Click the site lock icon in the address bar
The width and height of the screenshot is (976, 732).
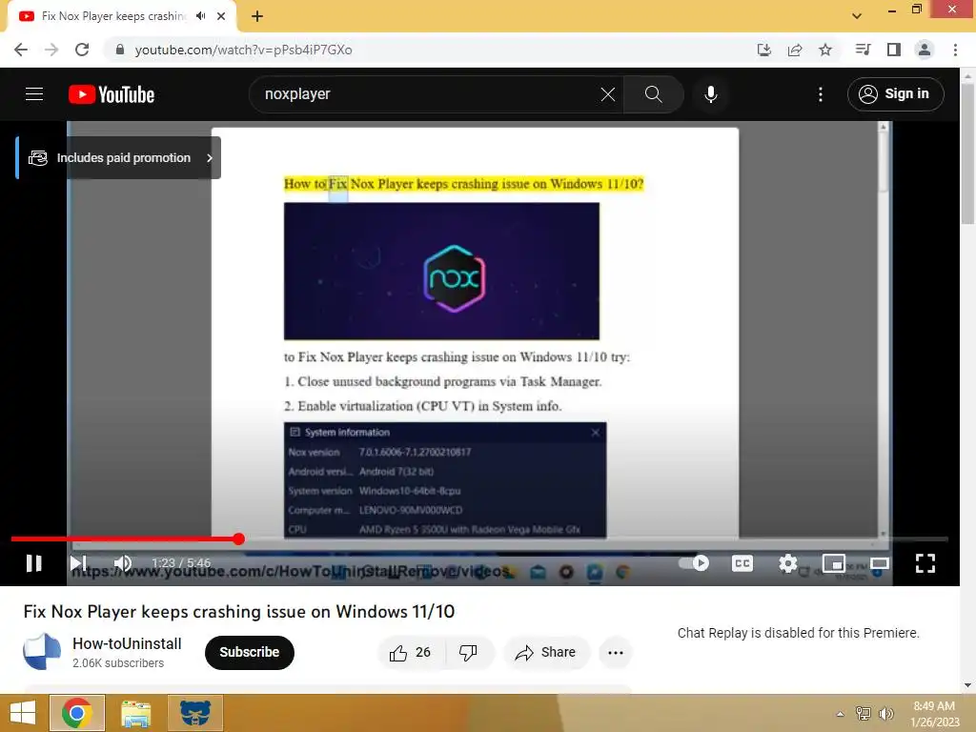120,50
